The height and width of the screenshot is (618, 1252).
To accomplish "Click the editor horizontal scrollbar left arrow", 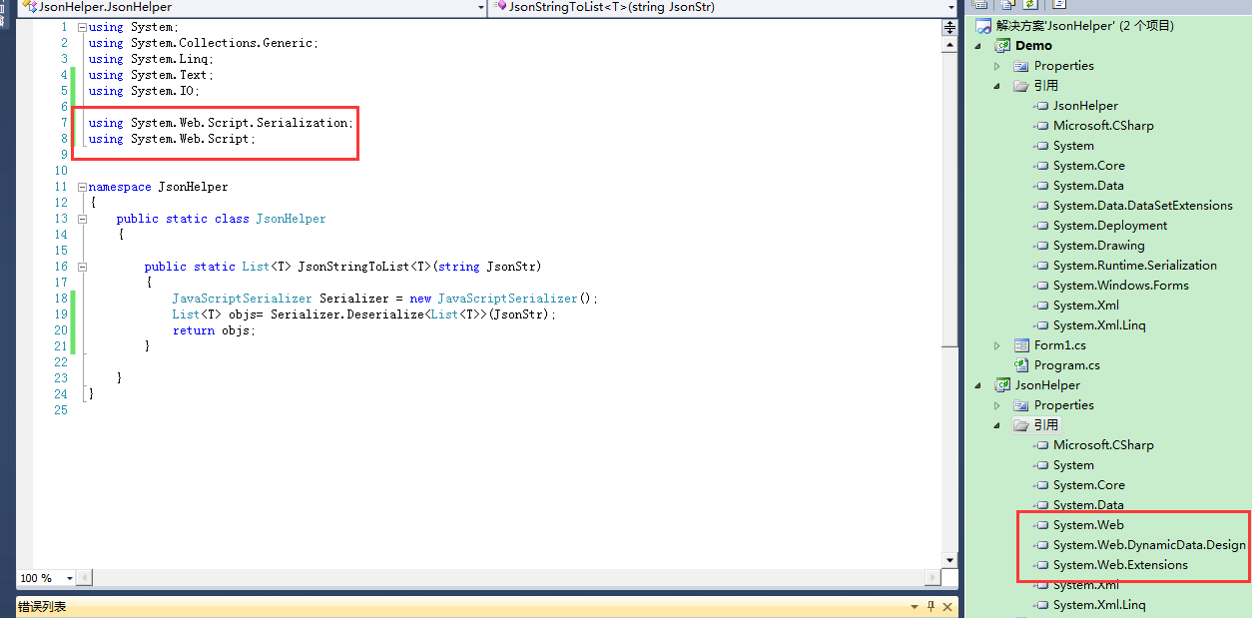I will (x=85, y=578).
